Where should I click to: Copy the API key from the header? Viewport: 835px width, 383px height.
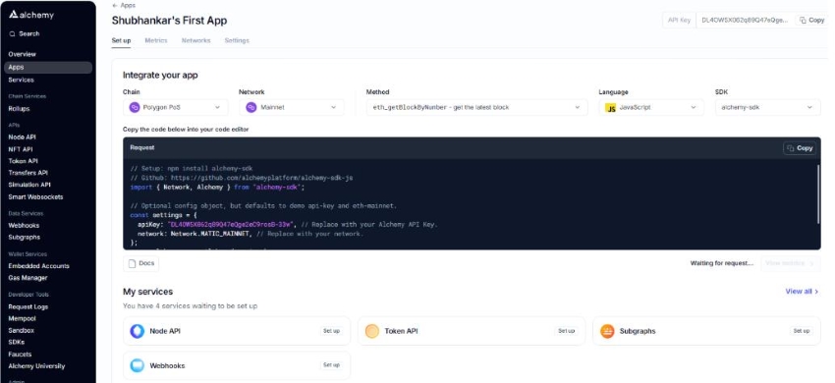tap(811, 20)
